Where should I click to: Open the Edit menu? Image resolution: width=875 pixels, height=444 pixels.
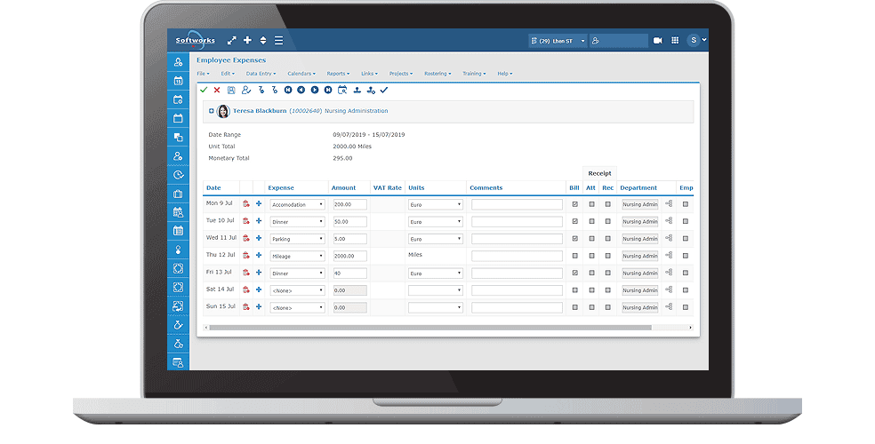coord(228,74)
